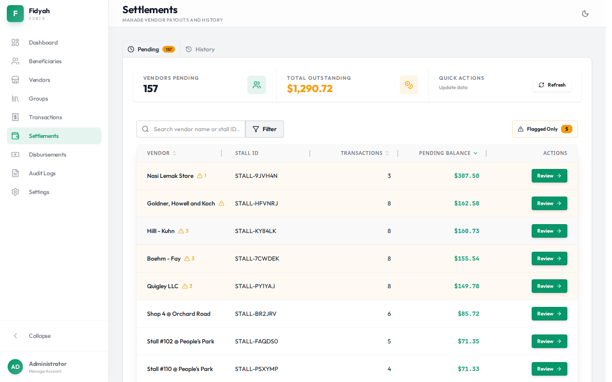Switch to the History tab
Screen dimensions: 612x382
click(x=200, y=49)
